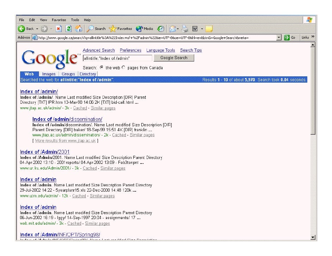Open Similar pages for www.jtap.ac.uk/admin/dissemination/
332x256 pixels.
click(142, 135)
